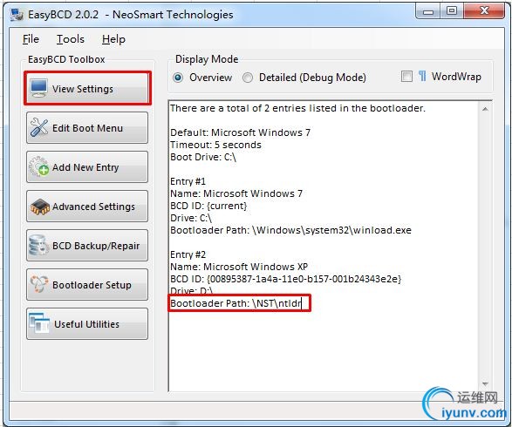Click the BCD ID 00895387 GUID line
The height and width of the screenshot is (427, 512).
pyautogui.click(x=286, y=279)
